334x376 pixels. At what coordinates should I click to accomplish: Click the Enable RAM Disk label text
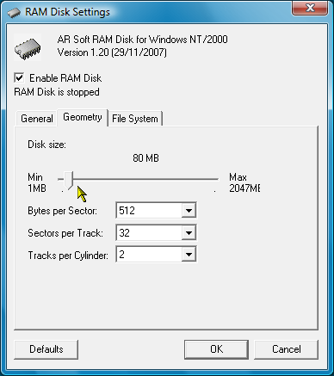pyautogui.click(x=65, y=78)
